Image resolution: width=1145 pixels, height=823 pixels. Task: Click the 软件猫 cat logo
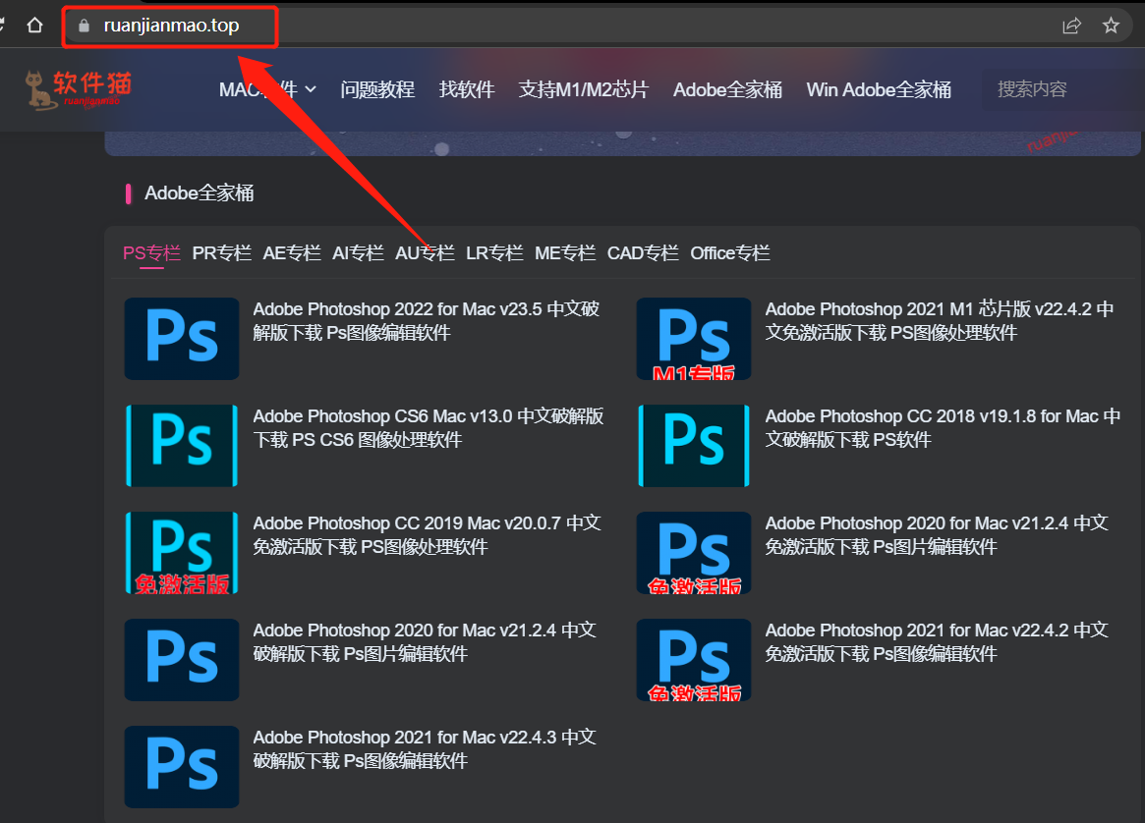point(78,89)
